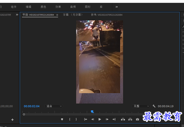The image size is (184, 127).
Task: Go to the Out point
Action: click(114, 119)
